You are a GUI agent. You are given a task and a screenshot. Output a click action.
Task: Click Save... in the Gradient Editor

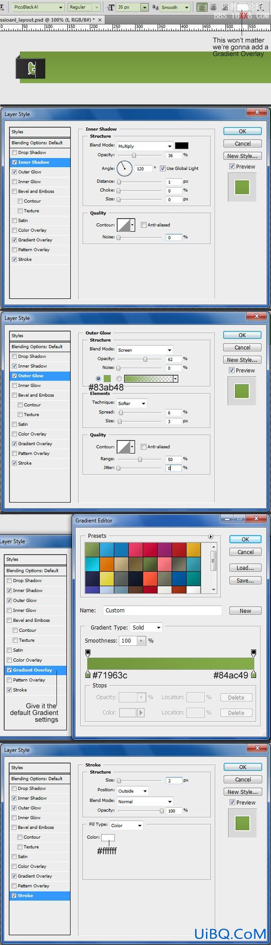click(x=245, y=581)
